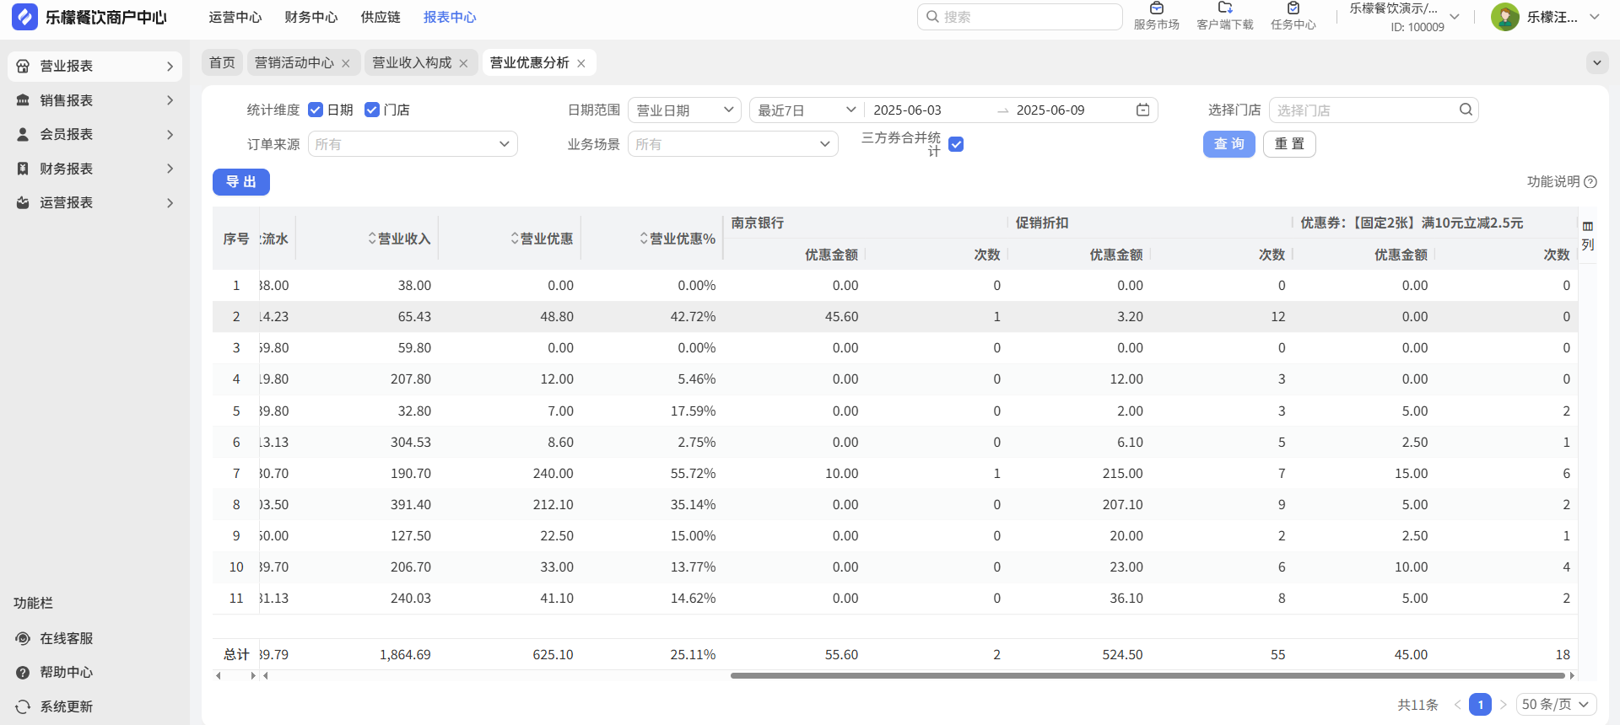
Task: Click the 促销折扣 column group header
Action: (x=1042, y=223)
